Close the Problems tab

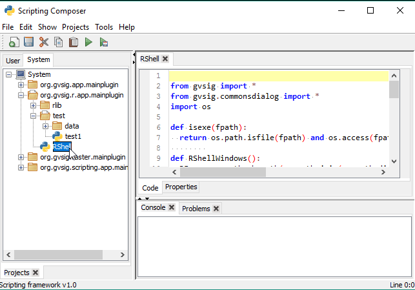pos(216,209)
